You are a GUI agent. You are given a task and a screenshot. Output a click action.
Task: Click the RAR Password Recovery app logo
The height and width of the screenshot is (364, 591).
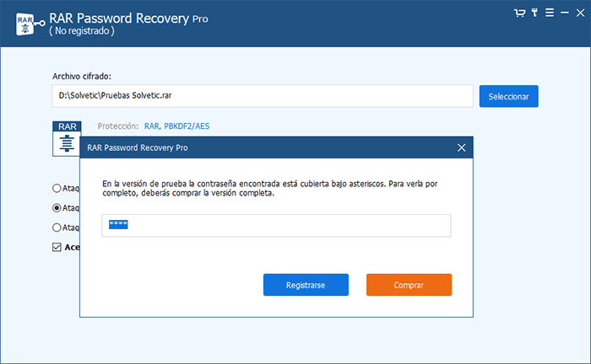[30, 24]
